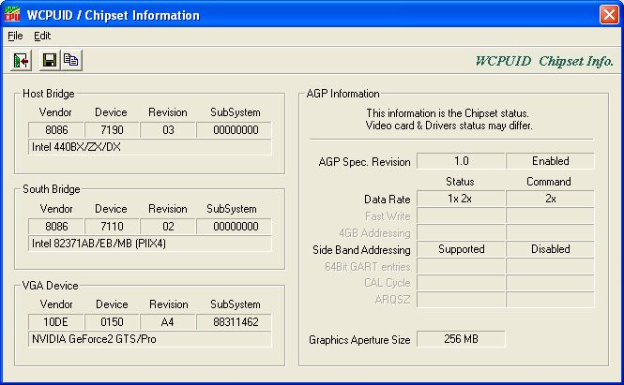Click Data Rate command value 2x
The image size is (624, 385).
pyautogui.click(x=550, y=199)
